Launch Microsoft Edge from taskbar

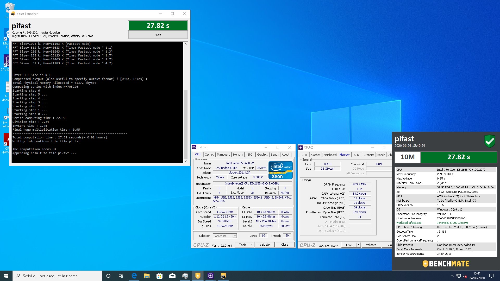coord(134,276)
